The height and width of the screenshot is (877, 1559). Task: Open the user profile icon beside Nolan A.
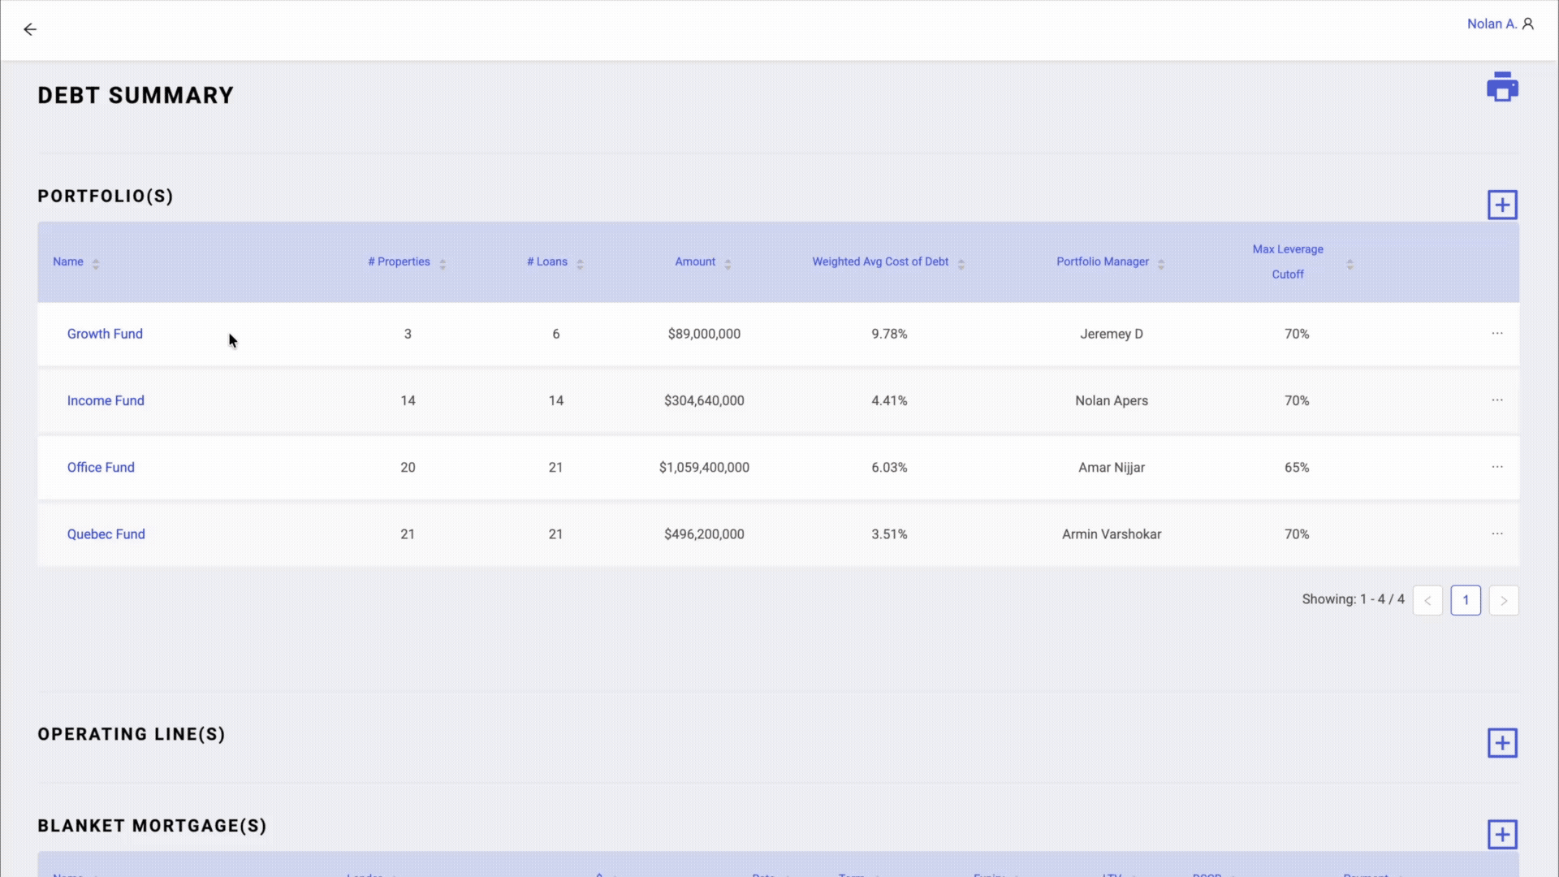point(1530,24)
